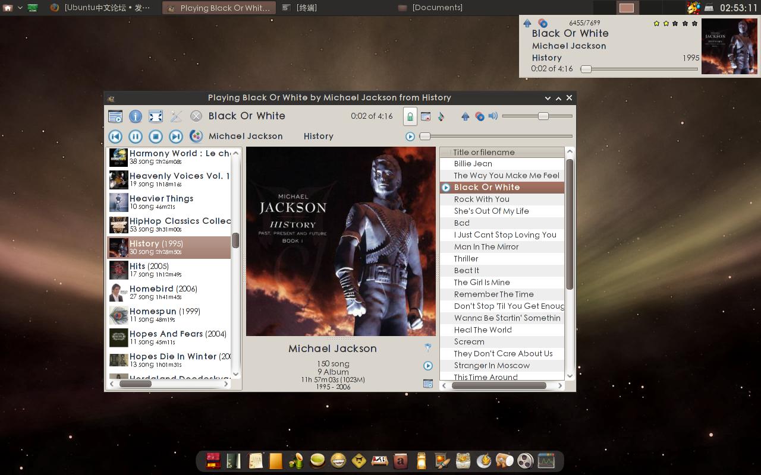Click the song seek bar handle in player
Viewport: 761px width, 475px height.
425,137
